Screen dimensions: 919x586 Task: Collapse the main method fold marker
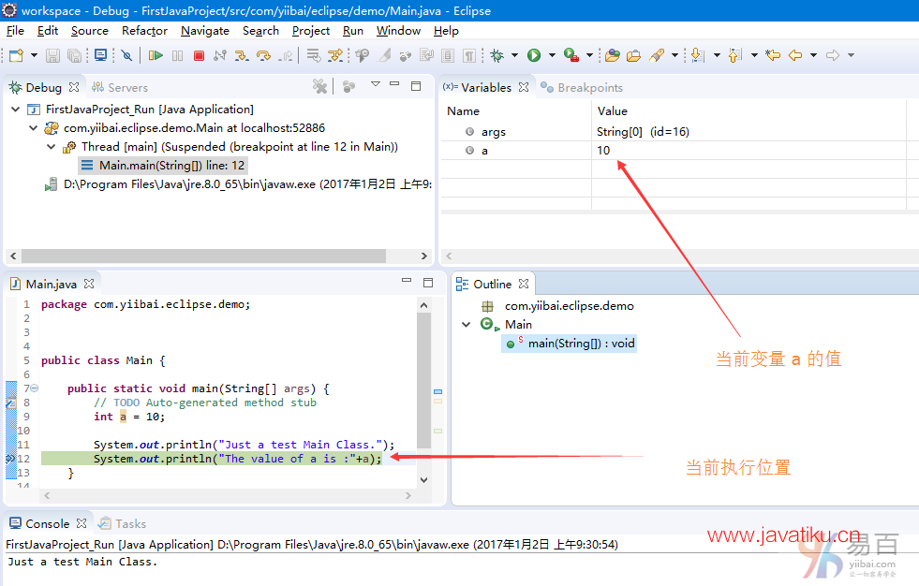pyautogui.click(x=34, y=388)
